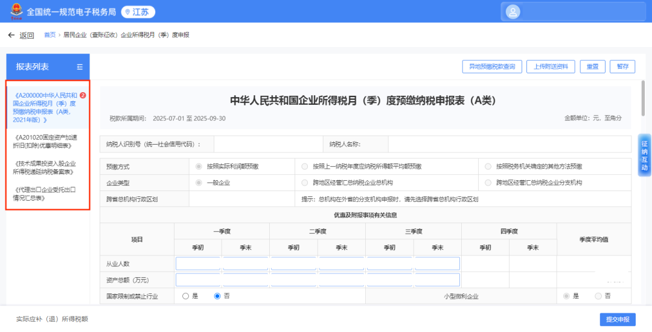Click the 提交申报 button
652x332 pixels.
[617, 319]
